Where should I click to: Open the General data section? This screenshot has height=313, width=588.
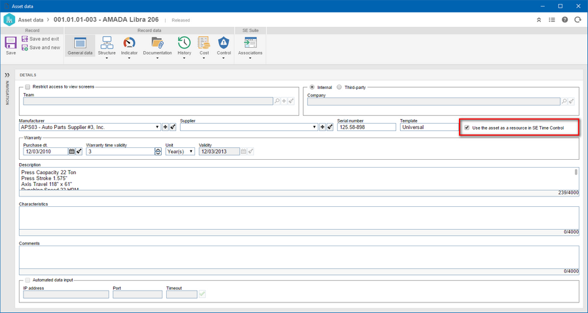[80, 46]
